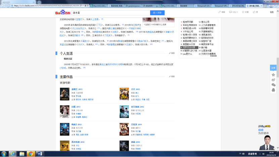Click the Internet Explorer taskbar icon

point(12,154)
